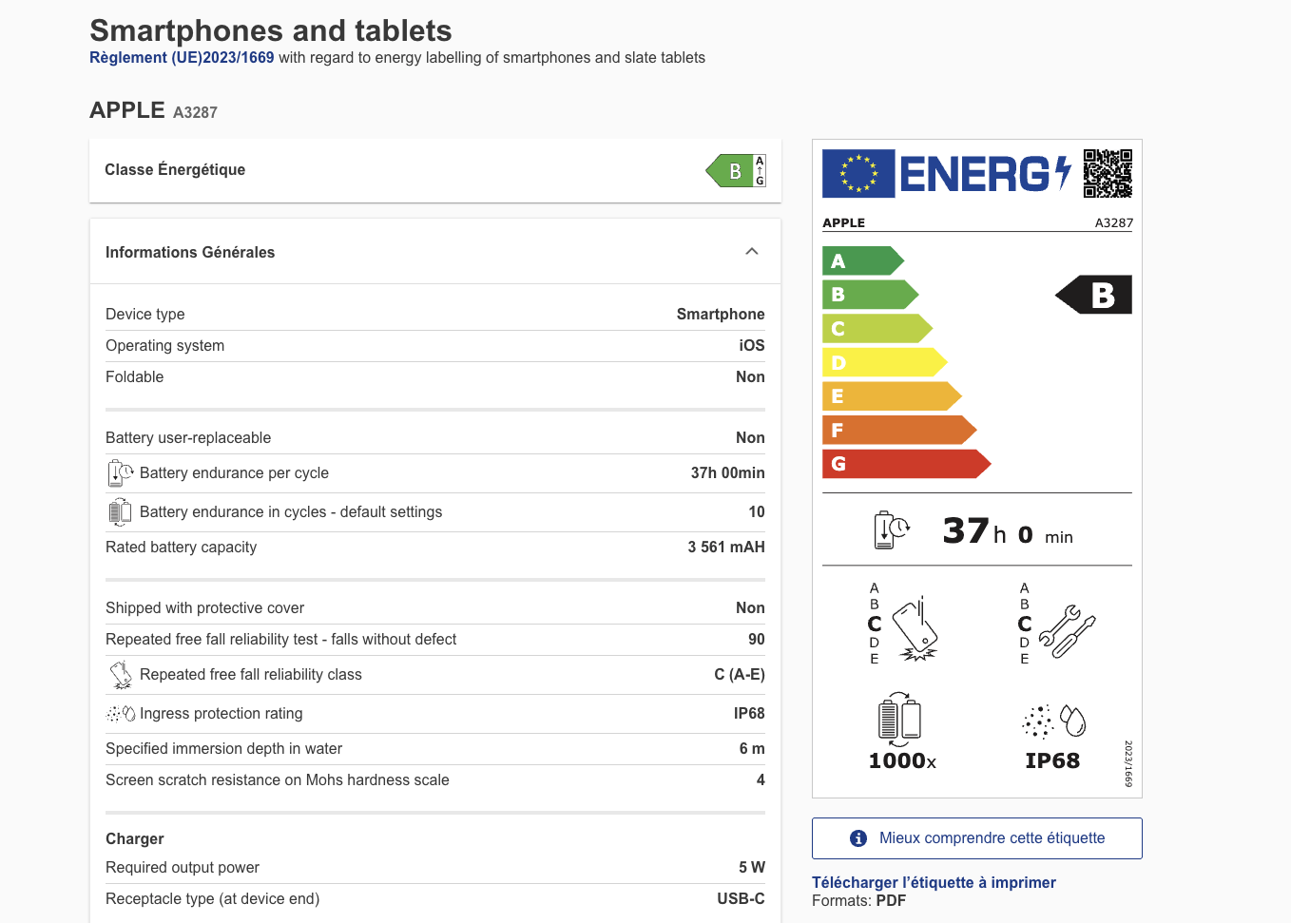Click the QR code on the energy label
1291x923 pixels.
click(x=1110, y=173)
